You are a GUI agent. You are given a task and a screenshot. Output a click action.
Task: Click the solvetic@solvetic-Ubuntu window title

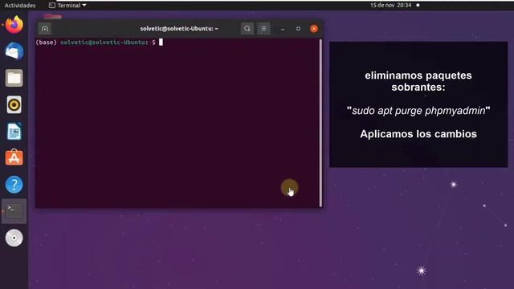point(179,29)
